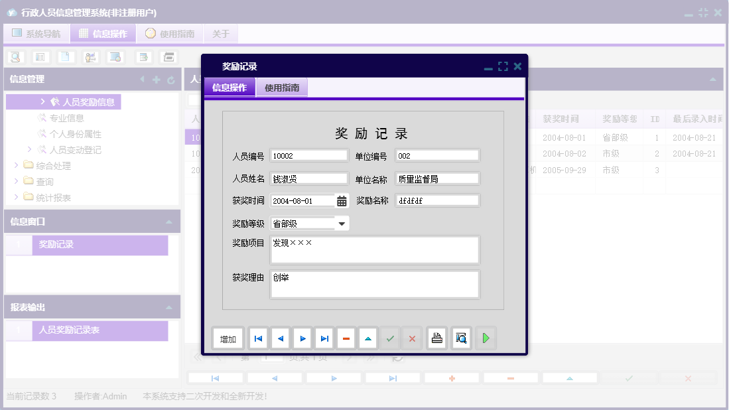Click the print preview icon in the dialog
The height and width of the screenshot is (410, 729).
pyautogui.click(x=460, y=338)
